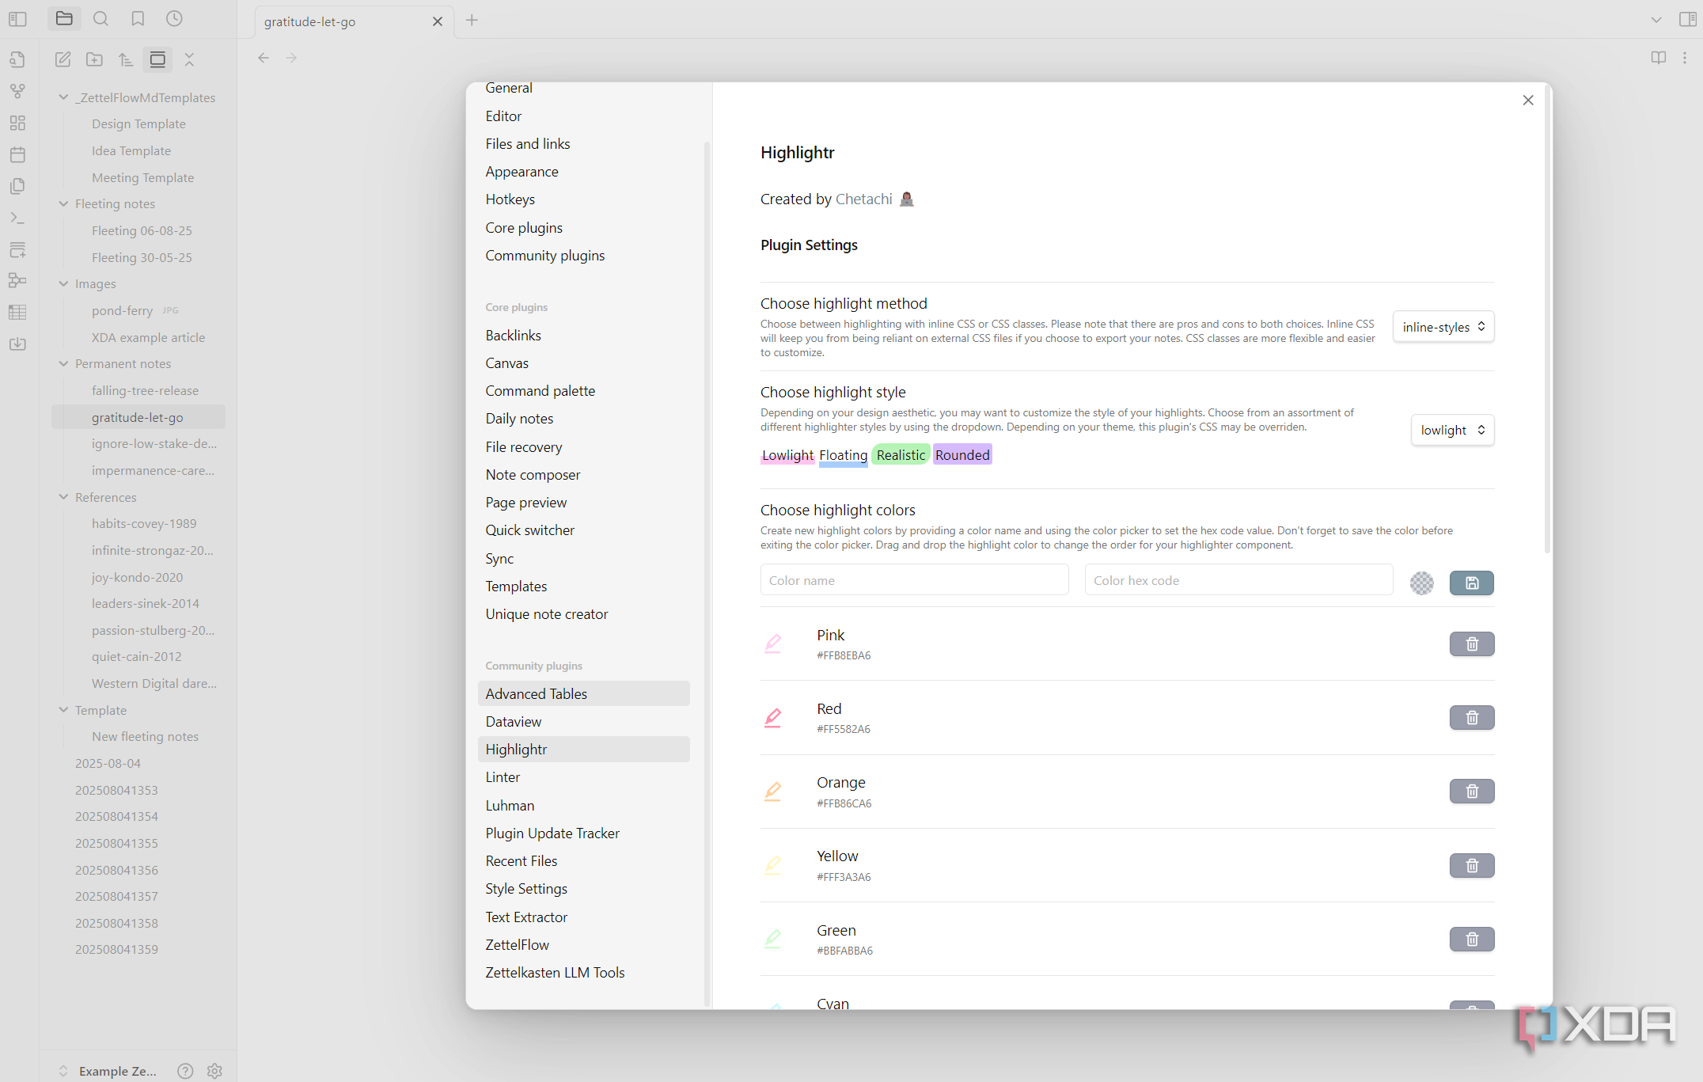Open the help question-mark icon
This screenshot has width=1703, height=1082.
click(x=185, y=1071)
